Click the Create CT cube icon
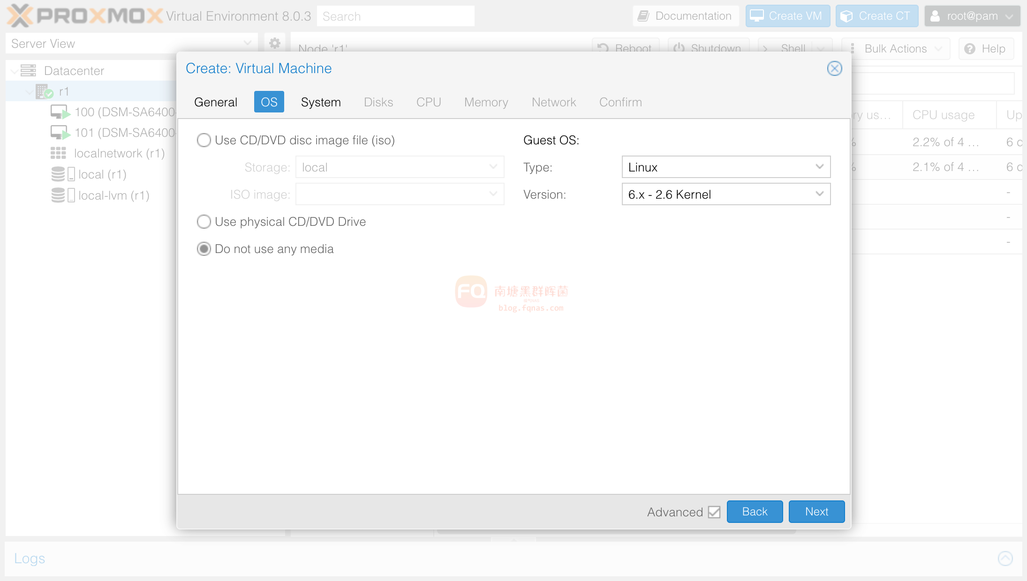 click(846, 16)
